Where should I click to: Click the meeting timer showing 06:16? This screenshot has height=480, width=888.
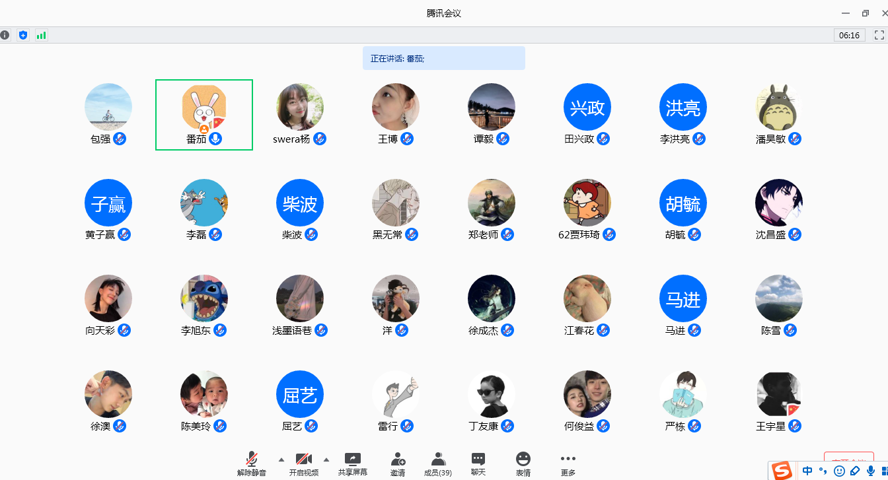pos(849,35)
